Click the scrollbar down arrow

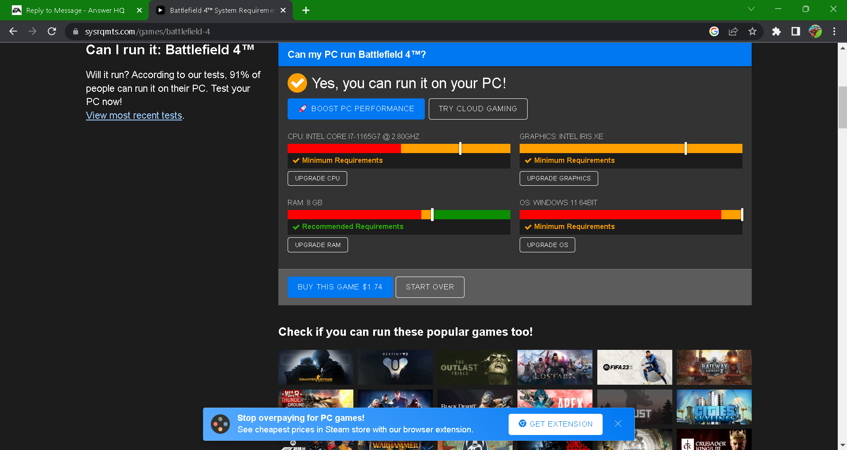[x=843, y=445]
